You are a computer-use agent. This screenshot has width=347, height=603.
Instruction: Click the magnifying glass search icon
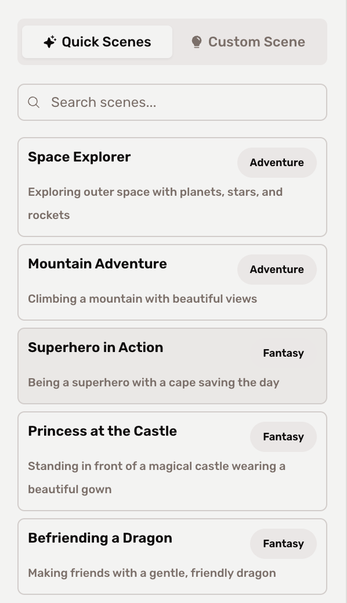point(34,102)
